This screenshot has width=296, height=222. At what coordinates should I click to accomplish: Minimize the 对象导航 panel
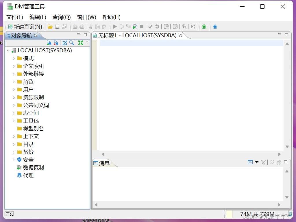79,34
